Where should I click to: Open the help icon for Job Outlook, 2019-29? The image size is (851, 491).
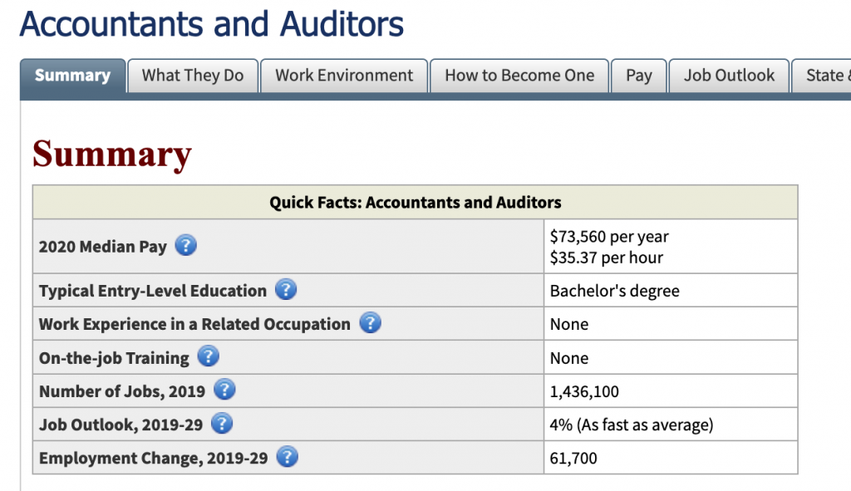click(222, 424)
